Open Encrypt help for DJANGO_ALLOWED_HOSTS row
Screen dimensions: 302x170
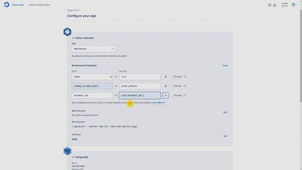pos(185,86)
